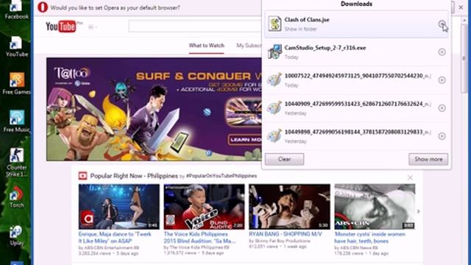
Task: Play the Monster cysts video thumbnail
Action: (x=375, y=207)
